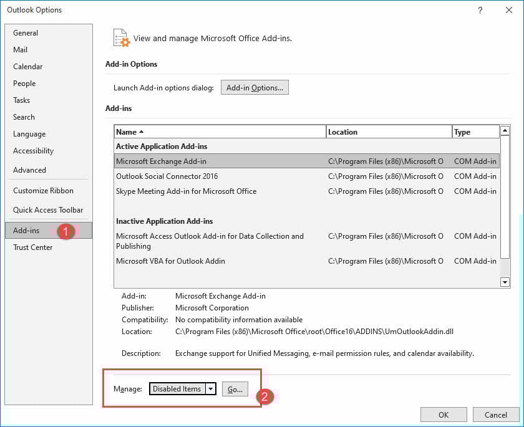Click the Add-ins gear document icon

[121, 39]
